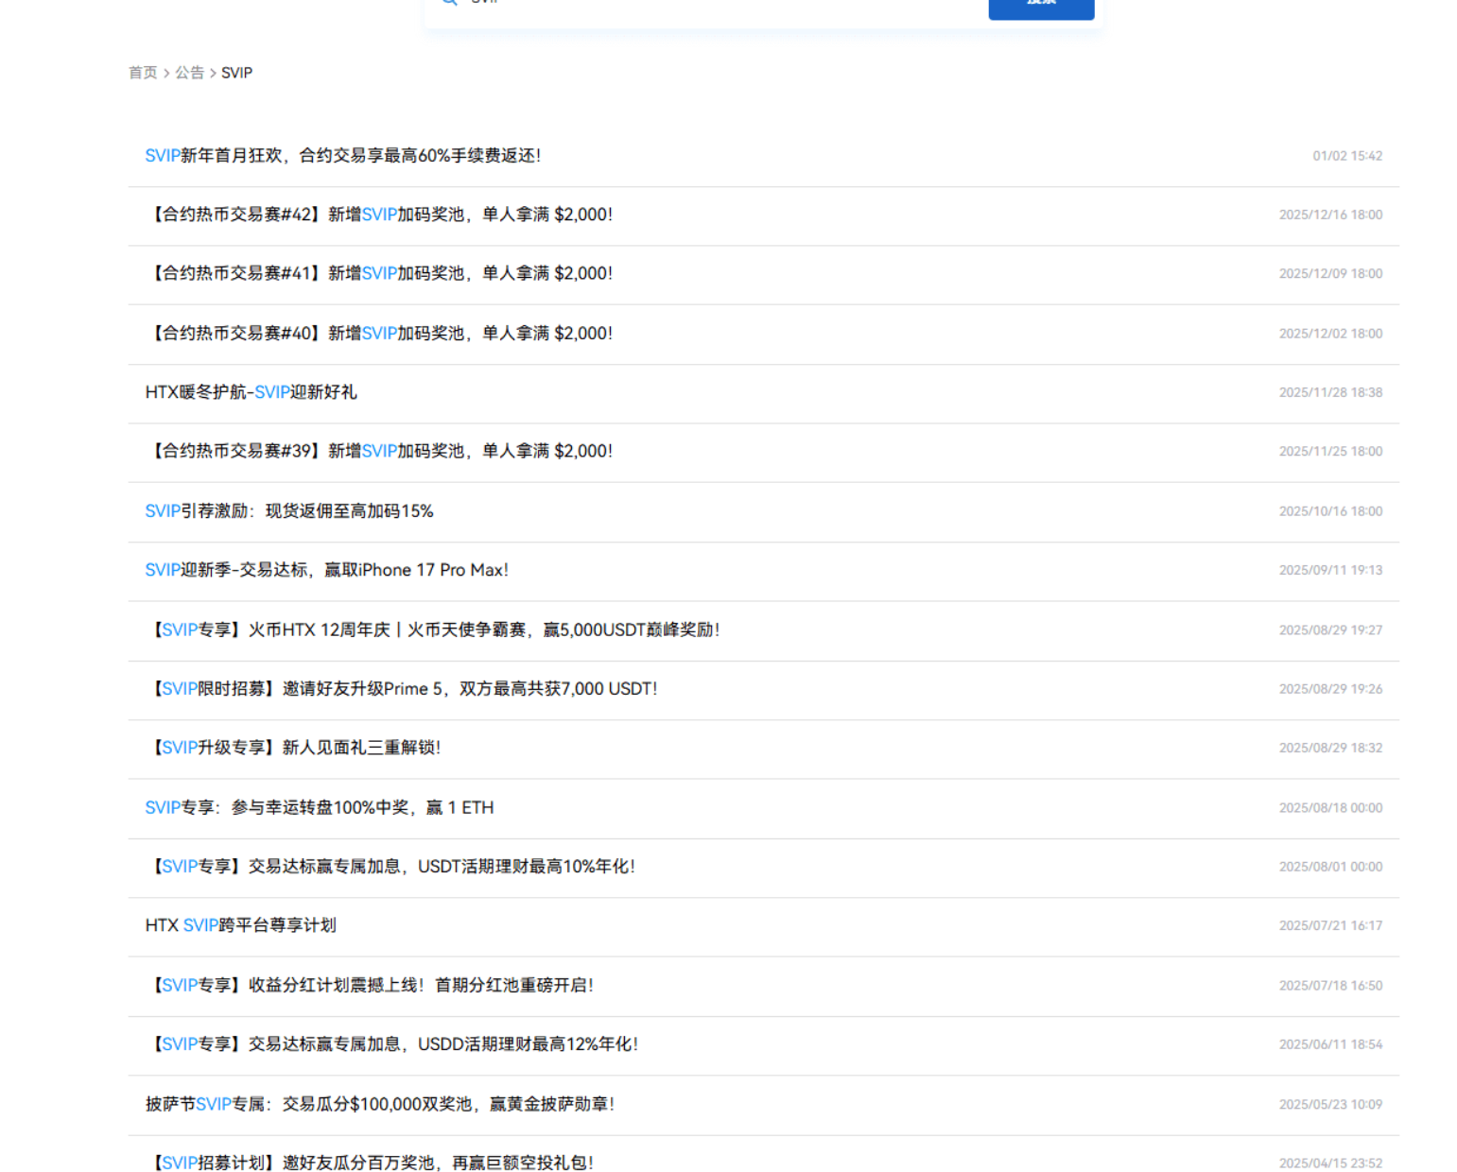This screenshot has height=1172, width=1457.
Task: Open SVIP升级专享 新人见面礼 announcement
Action: (x=293, y=748)
